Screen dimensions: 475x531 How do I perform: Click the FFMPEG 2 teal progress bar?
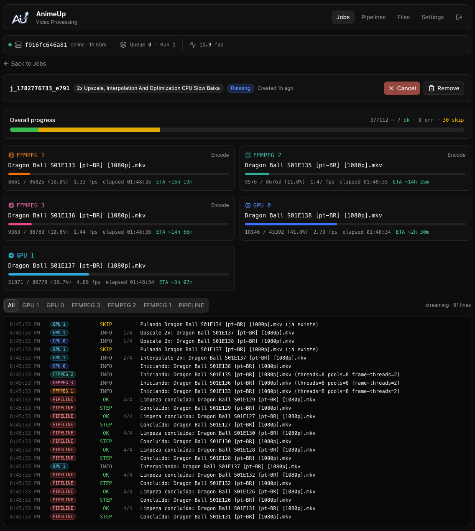(x=355, y=174)
